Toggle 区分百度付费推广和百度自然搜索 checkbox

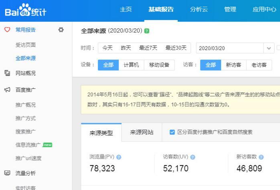[172, 132]
